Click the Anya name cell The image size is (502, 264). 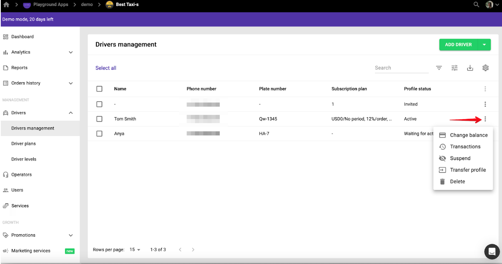pos(119,134)
